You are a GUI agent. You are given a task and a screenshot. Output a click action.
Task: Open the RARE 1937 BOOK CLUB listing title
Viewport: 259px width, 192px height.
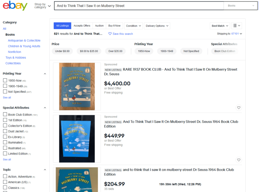pos(171,72)
